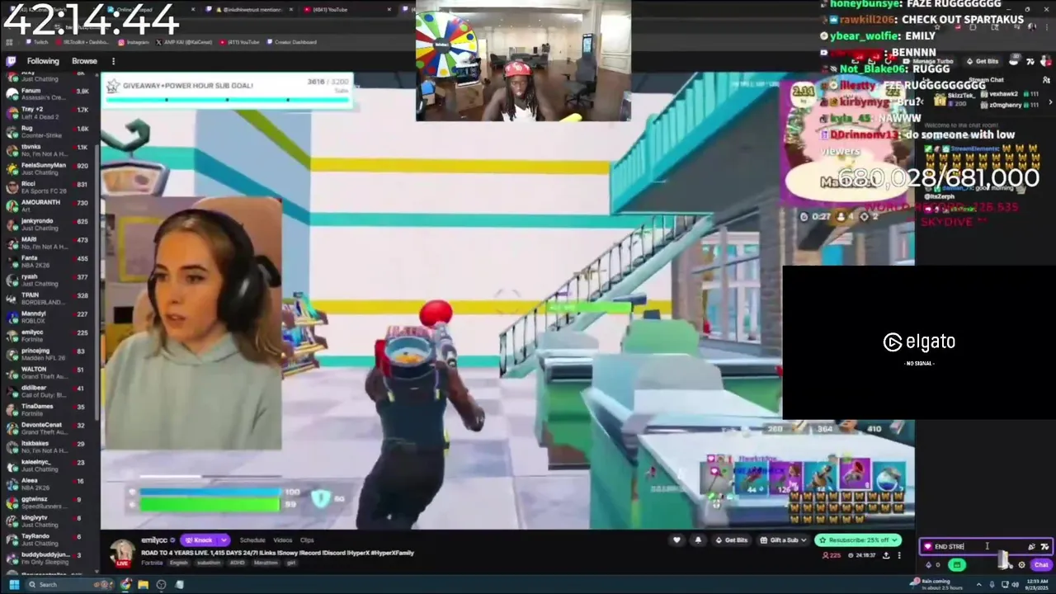The height and width of the screenshot is (594, 1056).
Task: Expand the dropdown arrow beside Knock
Action: [x=224, y=540]
